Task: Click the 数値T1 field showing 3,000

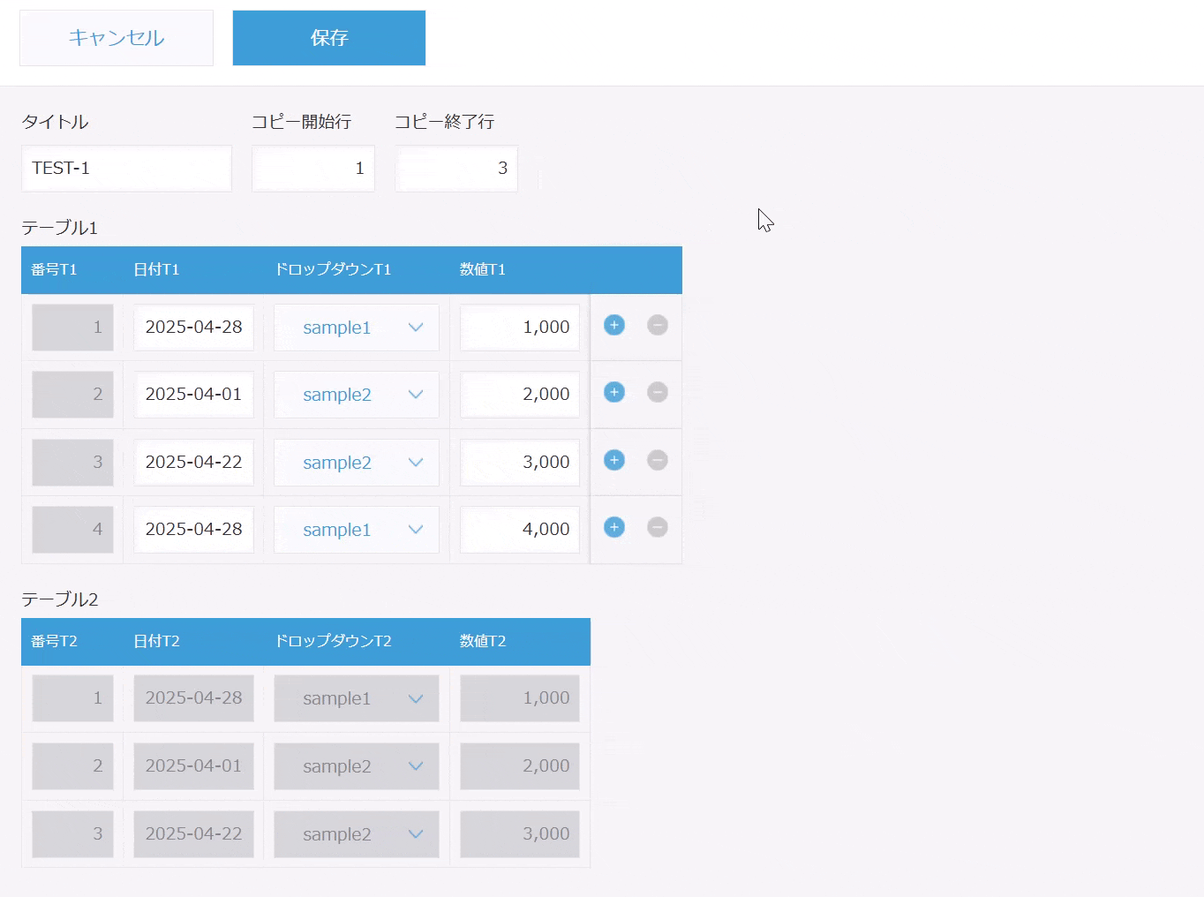Action: point(520,463)
